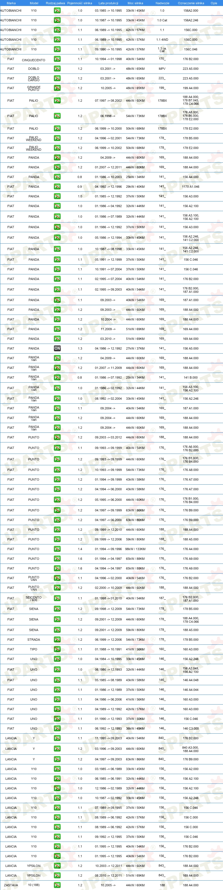Click fuel icon in PALIO WEEKEND 04.1996 row

click(57, 138)
